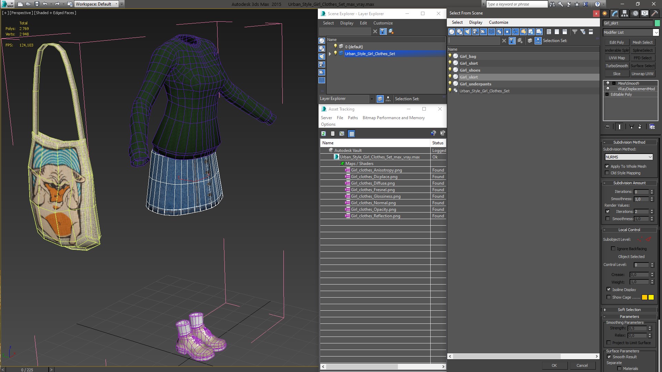Enable Old Style Mapping checkbox
Image resolution: width=662 pixels, height=372 pixels.
pos(607,173)
